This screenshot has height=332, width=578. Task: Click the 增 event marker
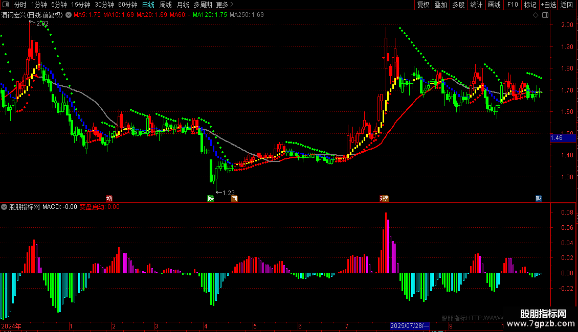[x=109, y=198]
